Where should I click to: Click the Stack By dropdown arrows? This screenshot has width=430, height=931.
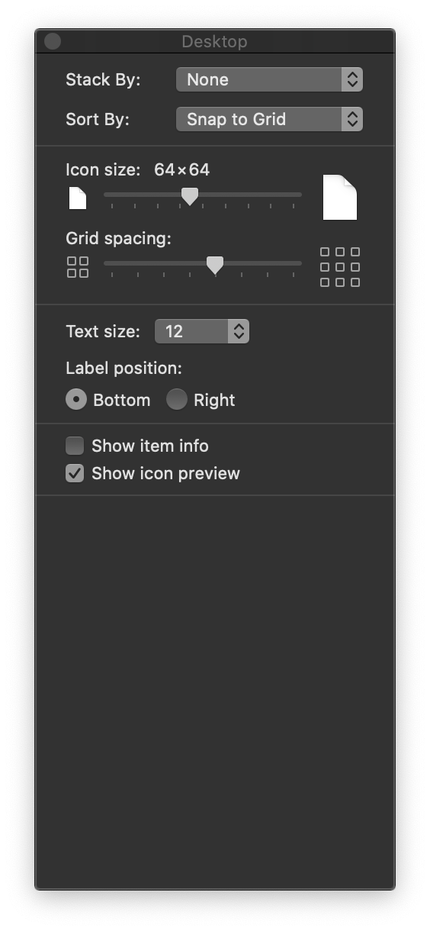coord(351,79)
